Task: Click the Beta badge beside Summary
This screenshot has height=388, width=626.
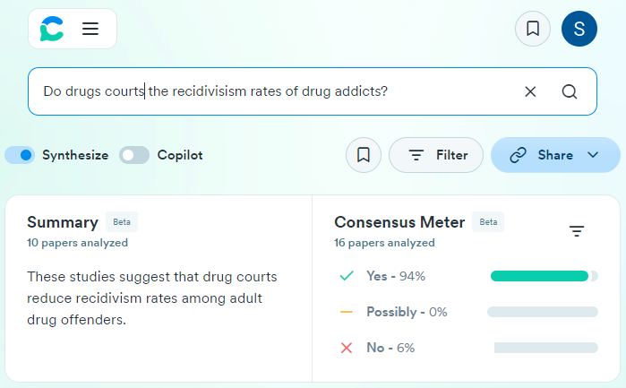Action: tap(122, 222)
